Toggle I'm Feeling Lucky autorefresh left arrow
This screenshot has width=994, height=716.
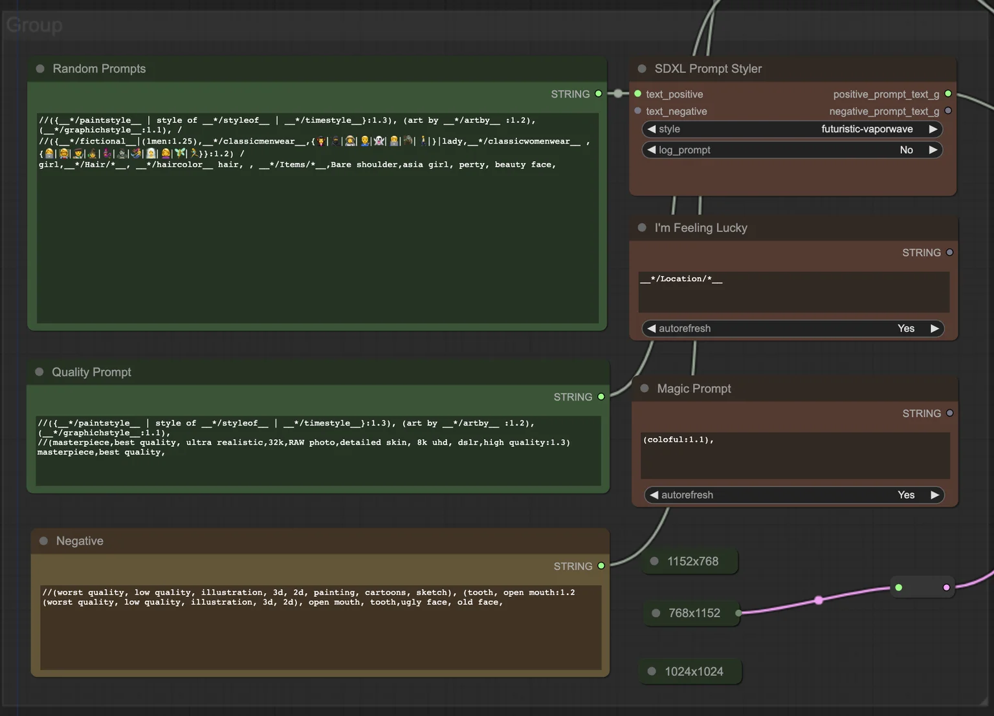tap(651, 329)
